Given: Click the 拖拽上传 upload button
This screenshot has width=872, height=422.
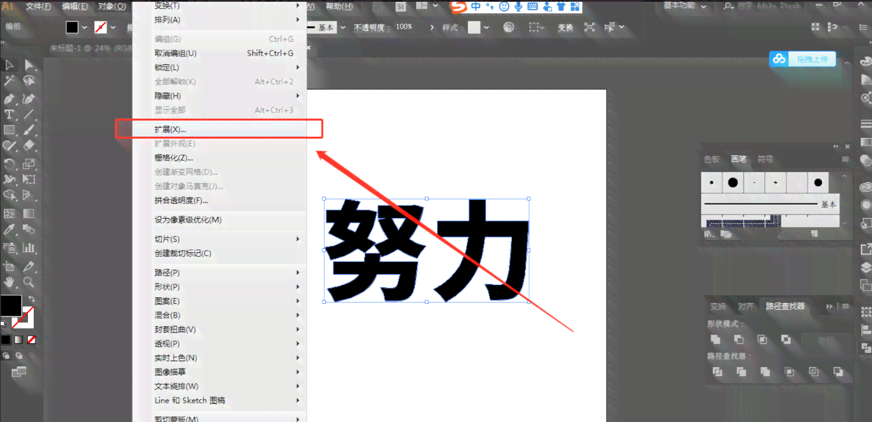Looking at the screenshot, I should pos(812,59).
